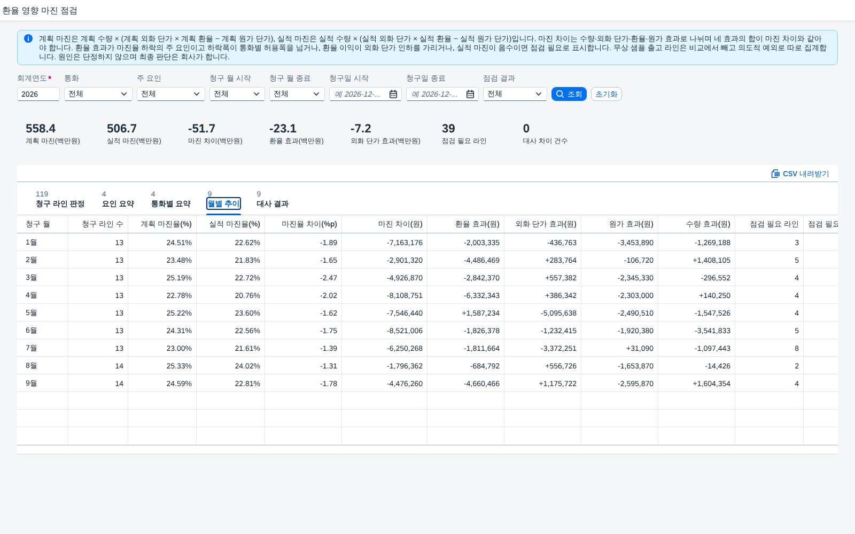Click the 청구 월 column header
The image size is (855, 534).
[43, 224]
